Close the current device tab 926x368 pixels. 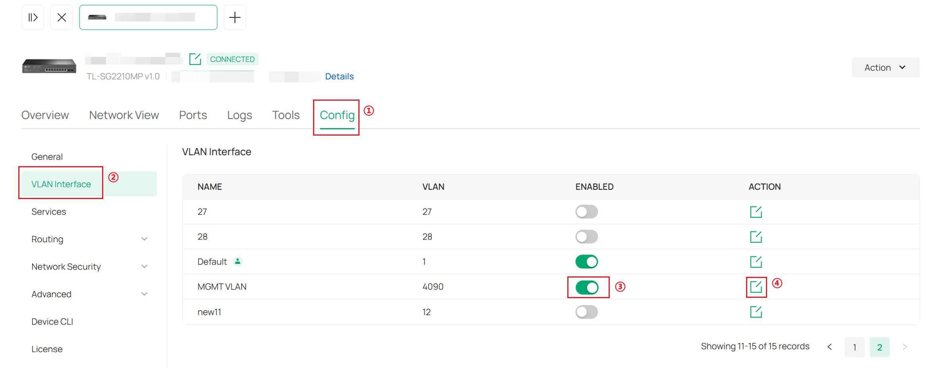click(x=62, y=17)
